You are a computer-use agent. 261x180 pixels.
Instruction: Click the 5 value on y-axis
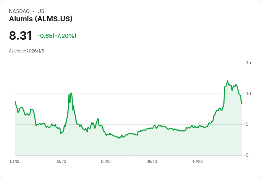point(247,124)
